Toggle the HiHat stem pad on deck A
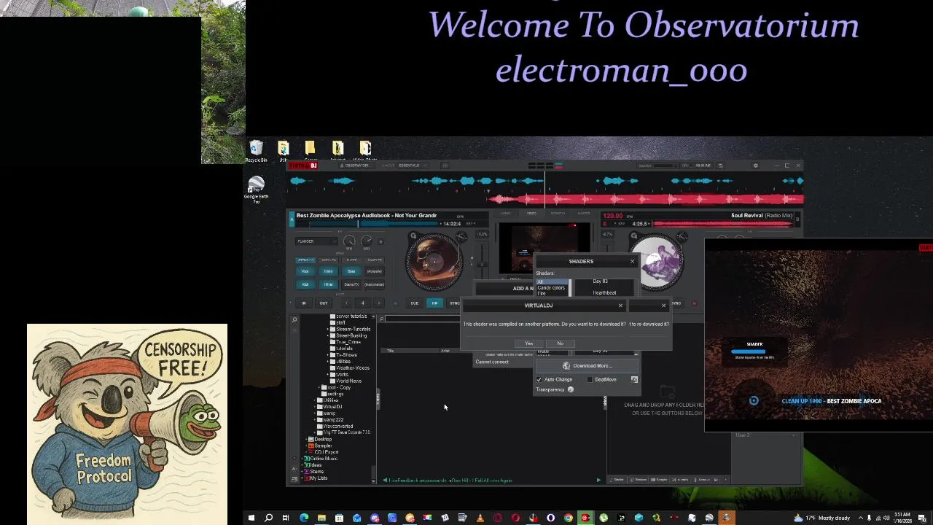Screen dimensions: 933x525 click(328, 284)
